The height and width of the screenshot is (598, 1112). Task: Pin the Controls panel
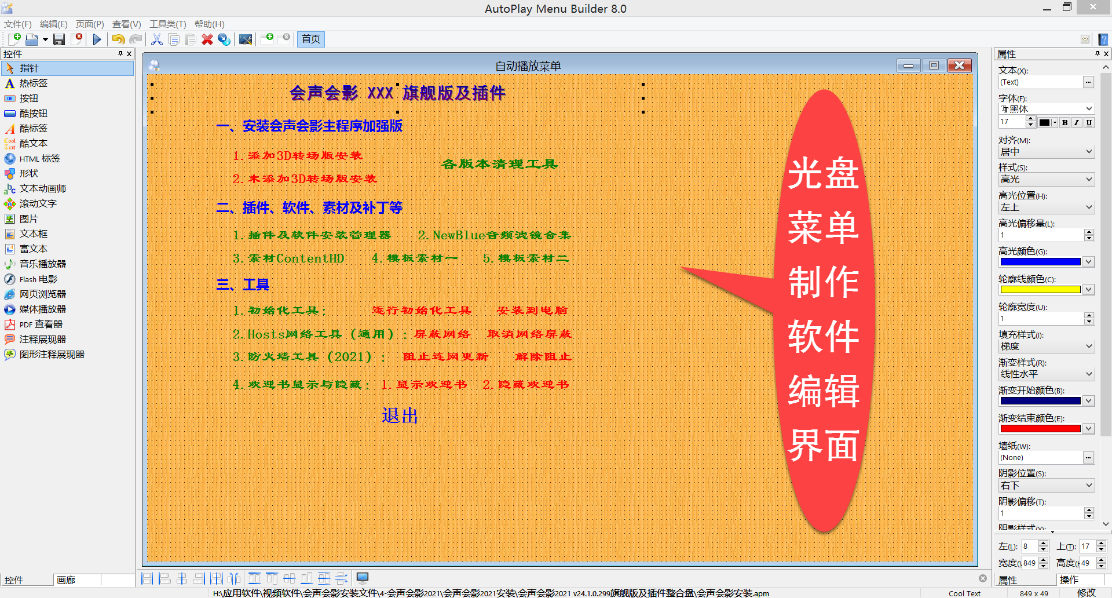tap(120, 53)
